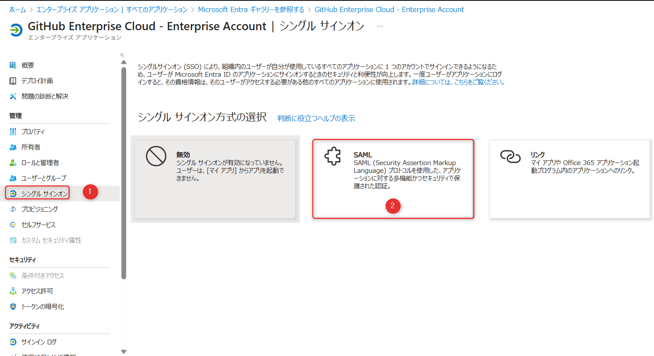This screenshot has height=356, width=654.
Task: Click the 所有者 people icon
Action: click(x=13, y=147)
